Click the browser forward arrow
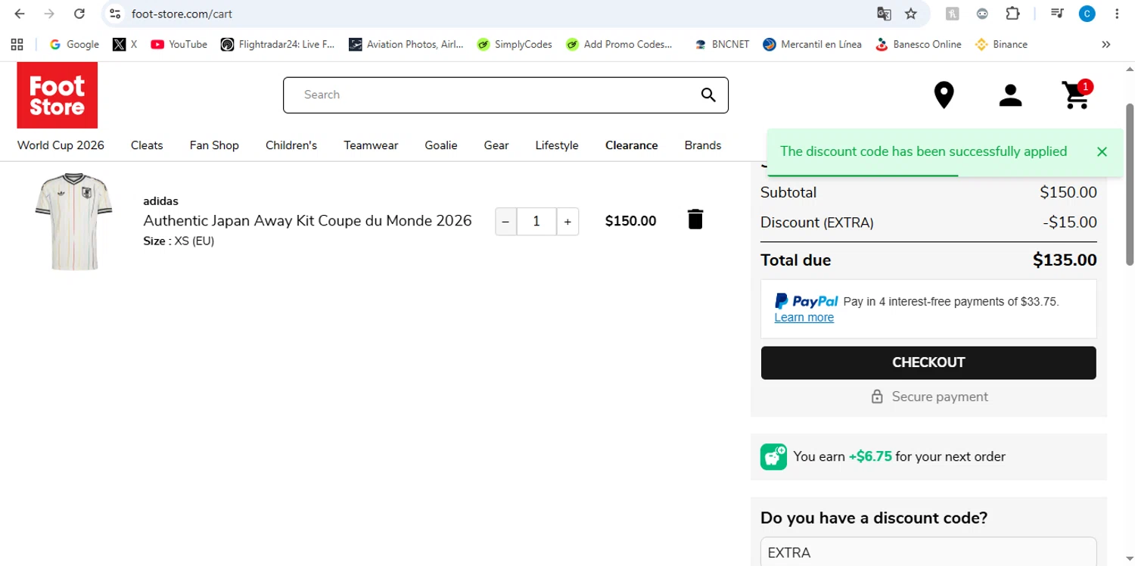1135x566 pixels. pyautogui.click(x=49, y=14)
